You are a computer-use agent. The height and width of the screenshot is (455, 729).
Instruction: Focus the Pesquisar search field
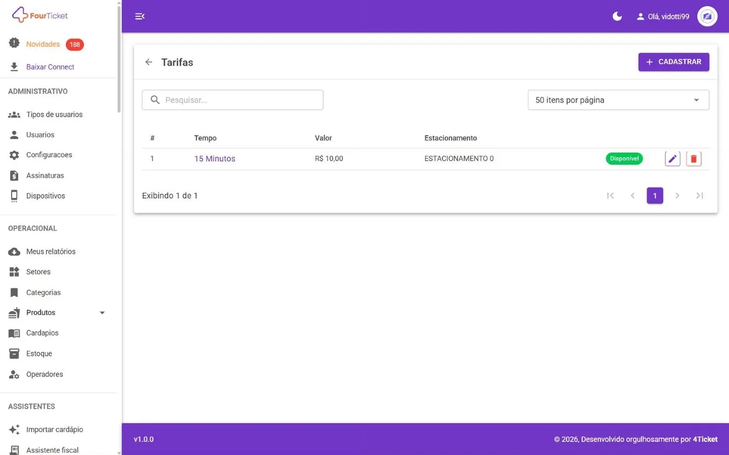(233, 100)
